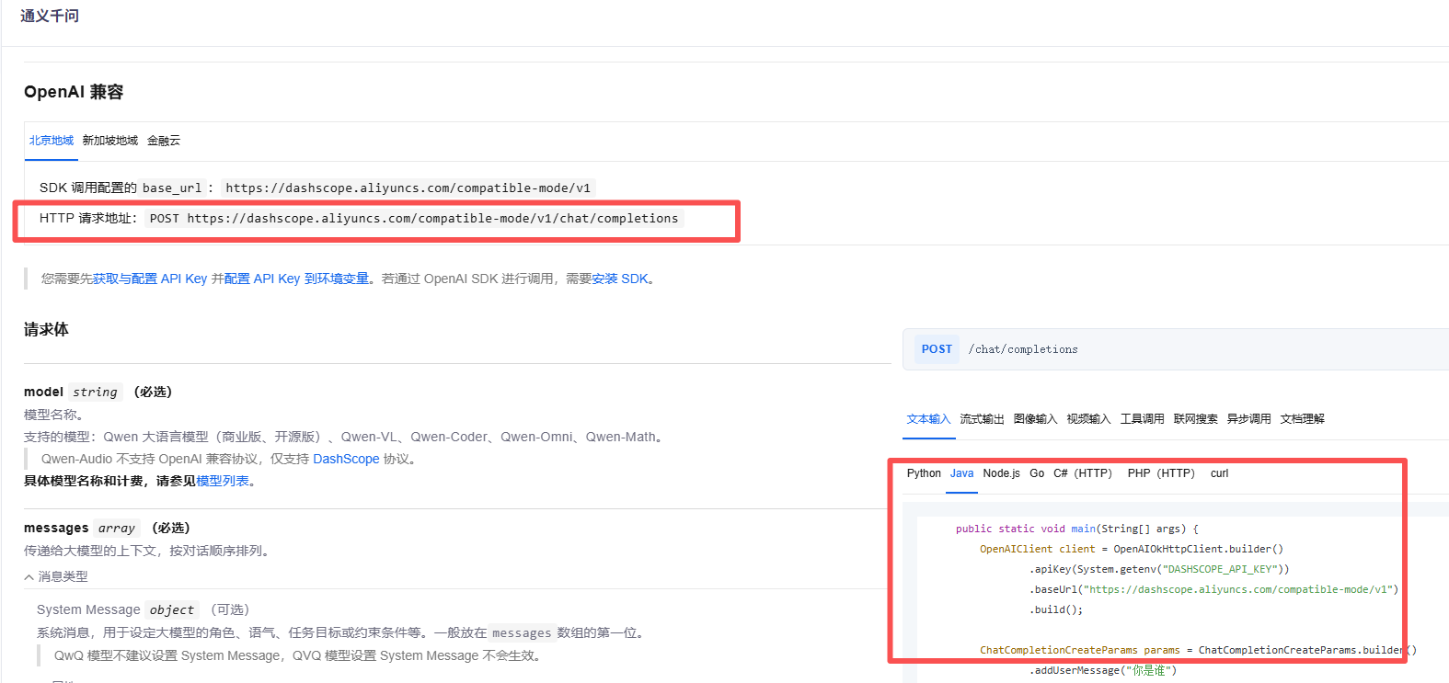Image resolution: width=1449 pixels, height=683 pixels.
Task: Switch to the PHP (HTTP) code tab
Action: pos(1161,473)
